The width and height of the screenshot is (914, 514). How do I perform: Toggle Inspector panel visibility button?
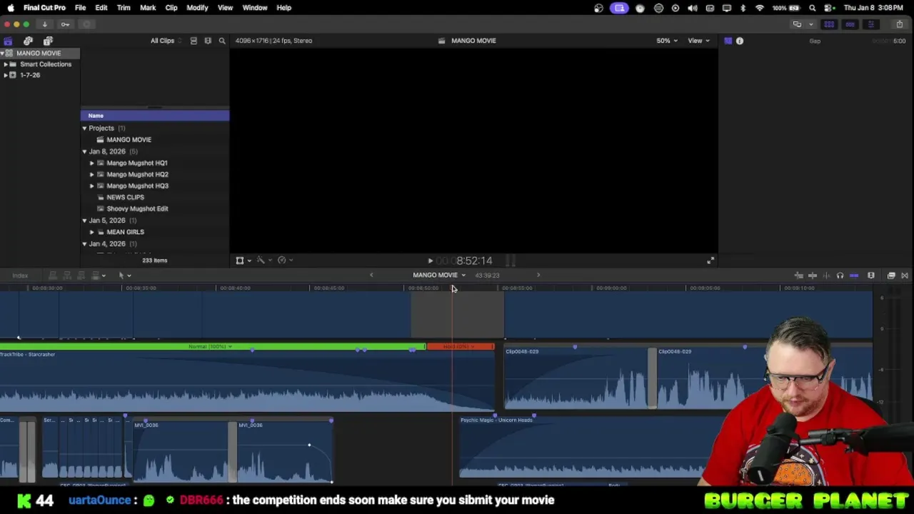pos(870,24)
